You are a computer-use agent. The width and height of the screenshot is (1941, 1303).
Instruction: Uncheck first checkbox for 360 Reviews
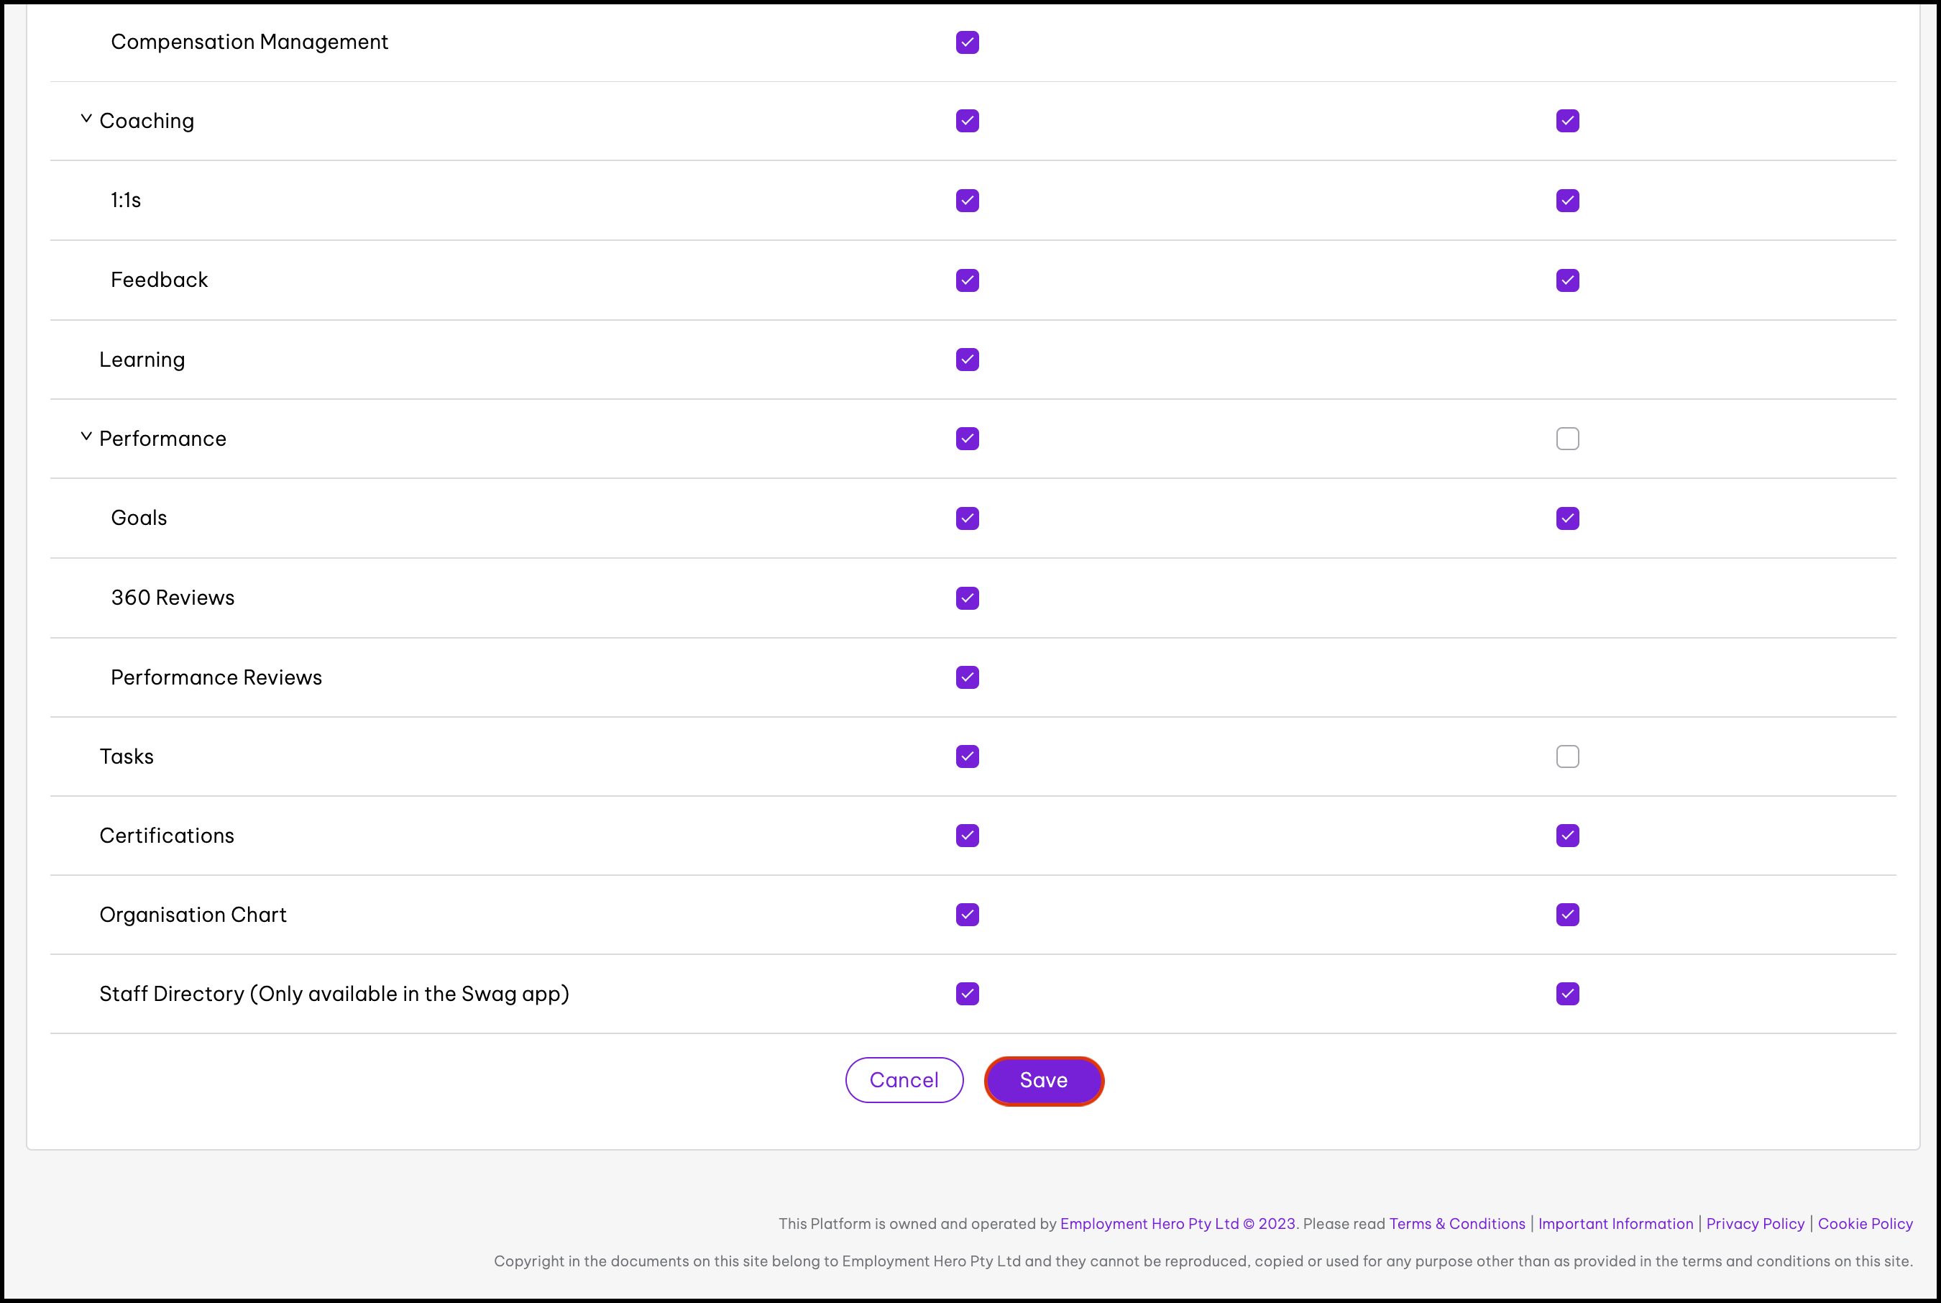coord(967,598)
